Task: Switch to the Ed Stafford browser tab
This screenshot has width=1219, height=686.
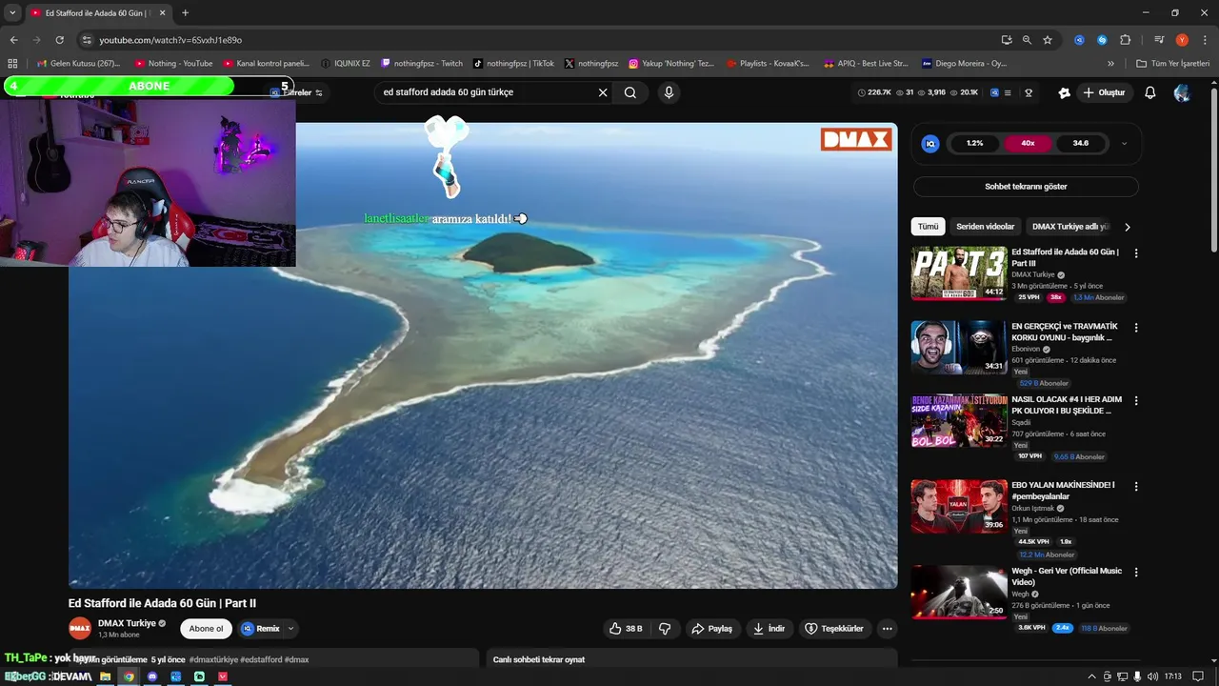Action: (x=98, y=12)
